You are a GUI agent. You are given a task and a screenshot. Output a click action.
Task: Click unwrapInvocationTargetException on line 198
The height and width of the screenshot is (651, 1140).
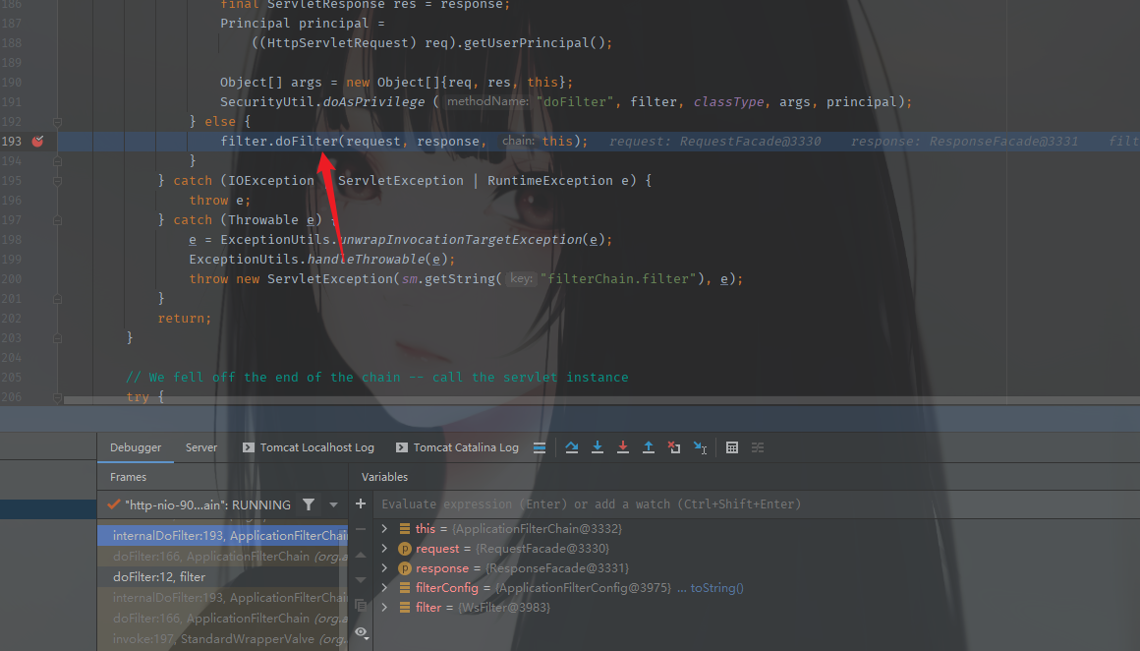point(461,239)
